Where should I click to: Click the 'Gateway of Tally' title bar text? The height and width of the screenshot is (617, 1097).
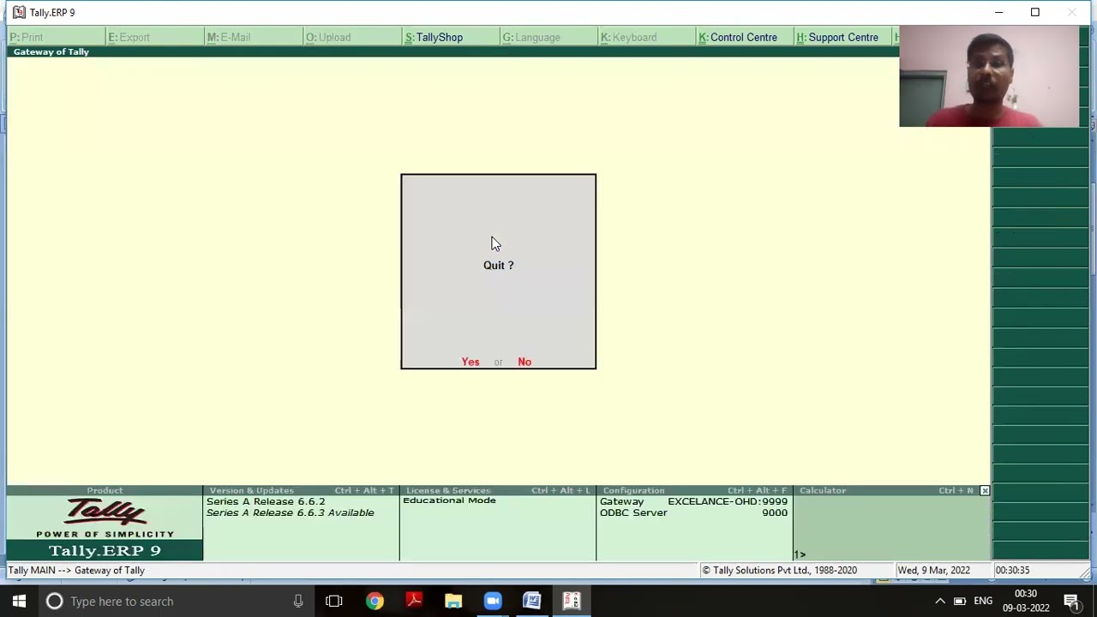coord(51,51)
